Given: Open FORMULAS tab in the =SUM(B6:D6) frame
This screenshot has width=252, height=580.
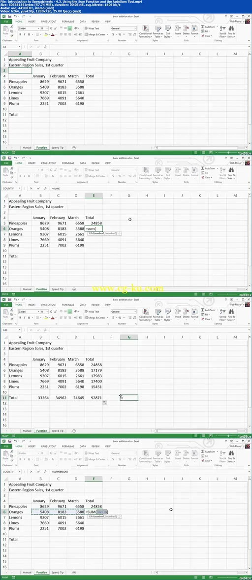Looking at the screenshot, I should click(x=68, y=447).
